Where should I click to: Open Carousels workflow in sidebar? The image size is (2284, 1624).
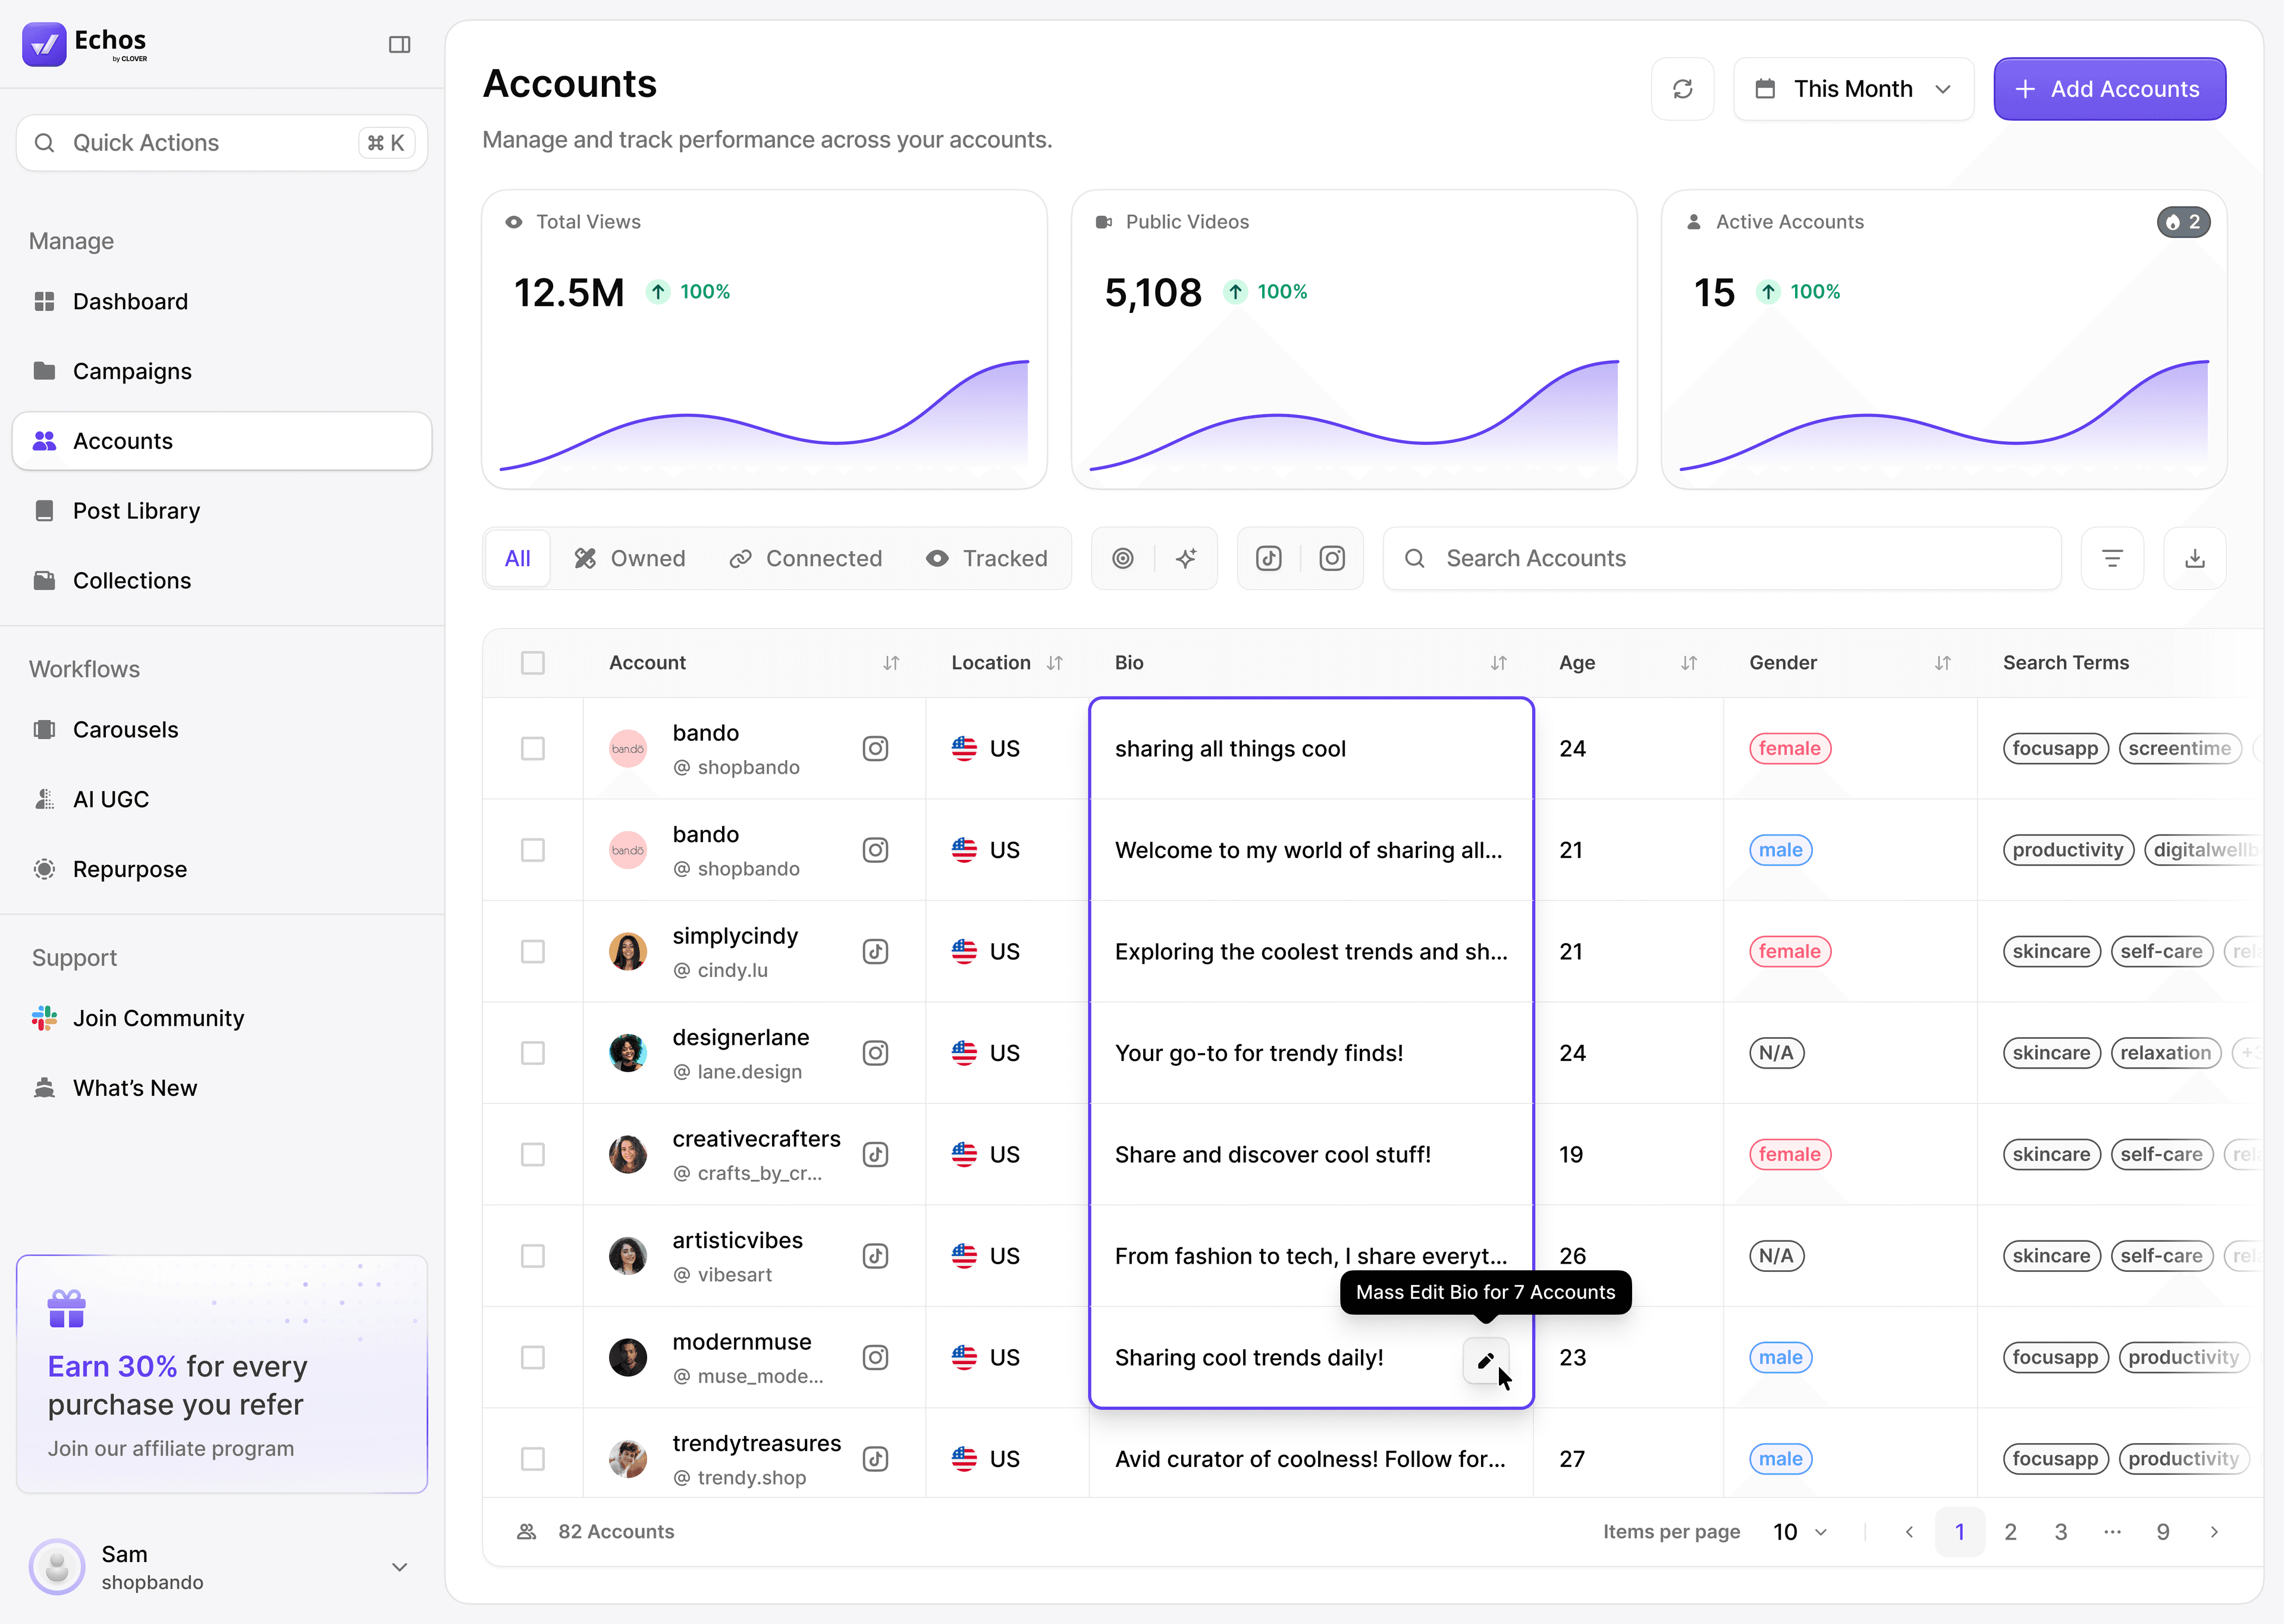[222, 730]
